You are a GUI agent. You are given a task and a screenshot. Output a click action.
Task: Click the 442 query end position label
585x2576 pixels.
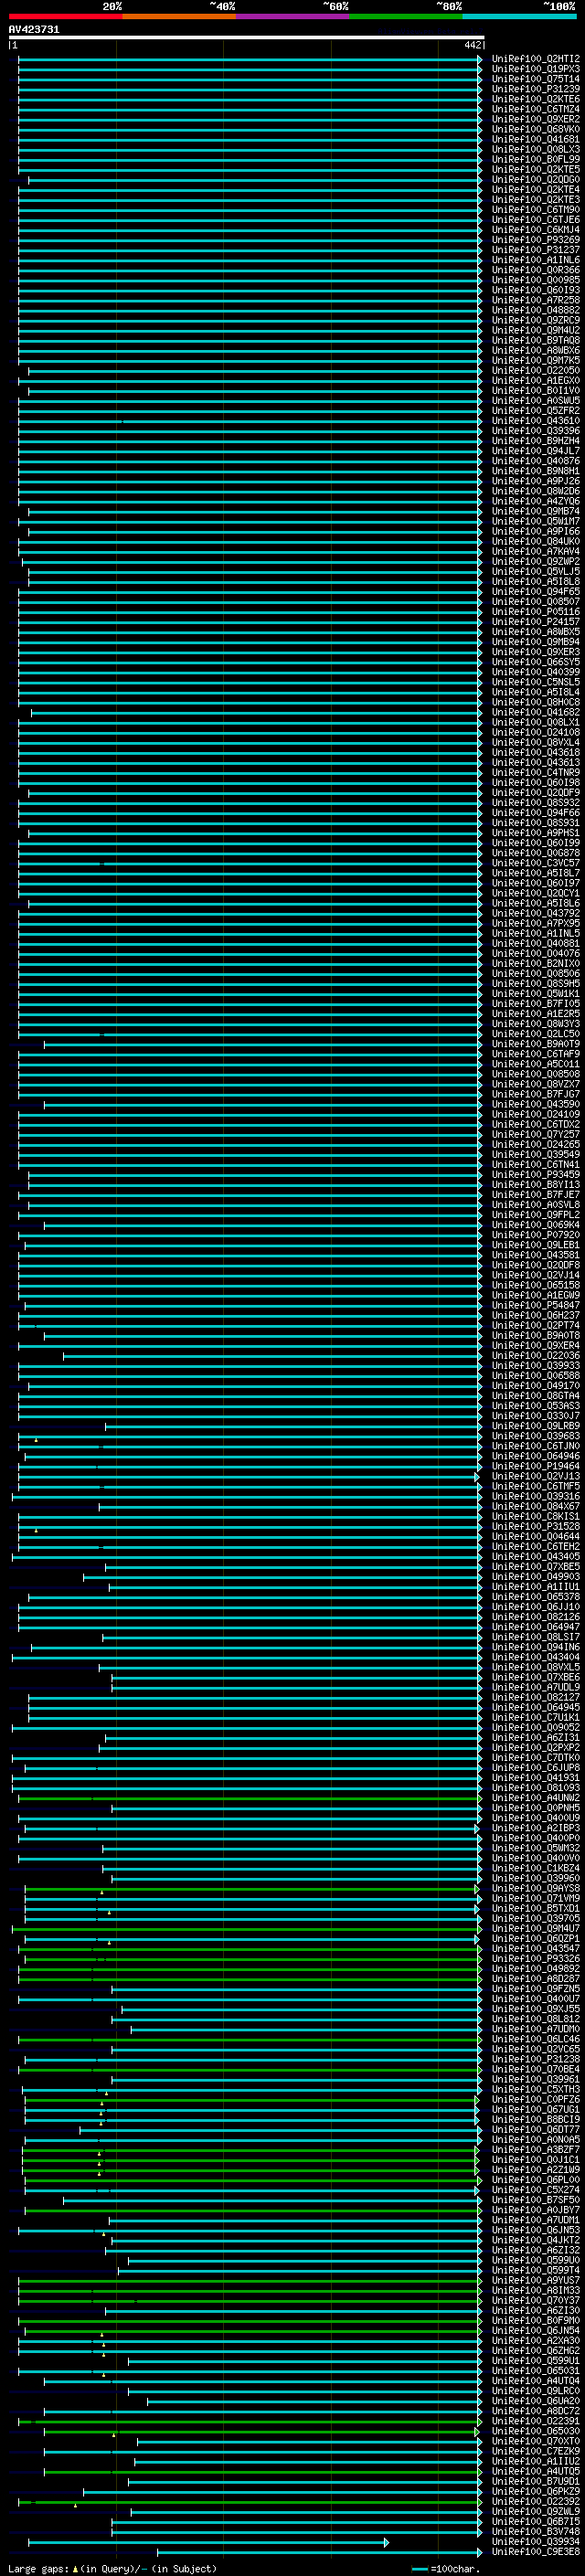tap(473, 45)
